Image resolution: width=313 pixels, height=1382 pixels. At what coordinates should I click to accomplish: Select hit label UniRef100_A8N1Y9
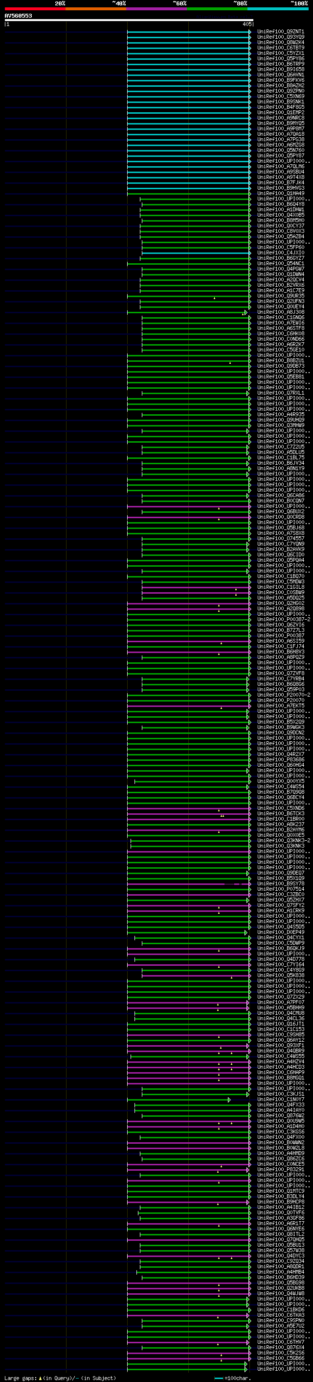pos(280,468)
